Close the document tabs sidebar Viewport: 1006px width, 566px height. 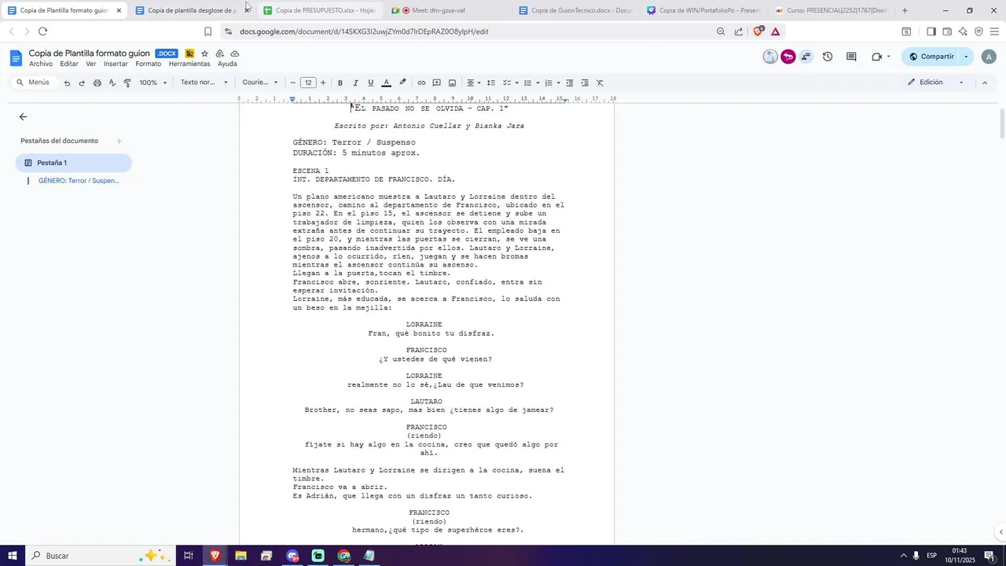tap(24, 117)
